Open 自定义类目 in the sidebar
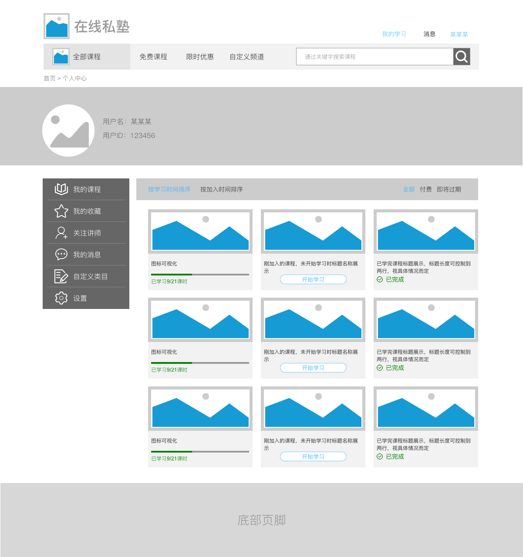The height and width of the screenshot is (557, 523). 86,276
